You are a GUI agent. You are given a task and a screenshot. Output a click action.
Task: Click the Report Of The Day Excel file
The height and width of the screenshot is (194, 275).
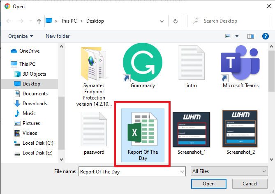point(142,132)
